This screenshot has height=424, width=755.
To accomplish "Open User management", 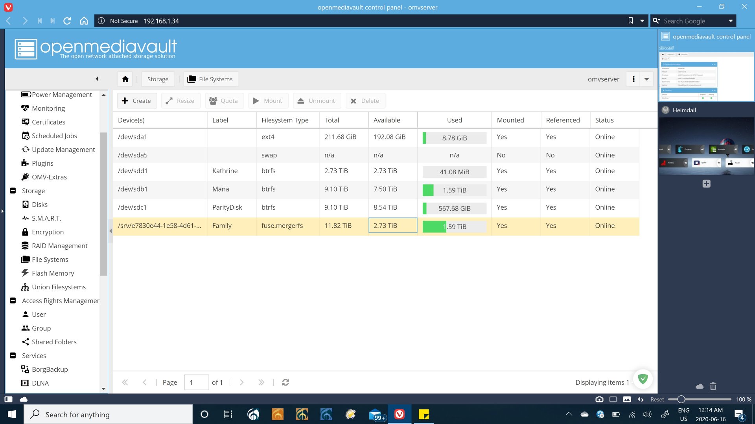I will pos(34,314).
